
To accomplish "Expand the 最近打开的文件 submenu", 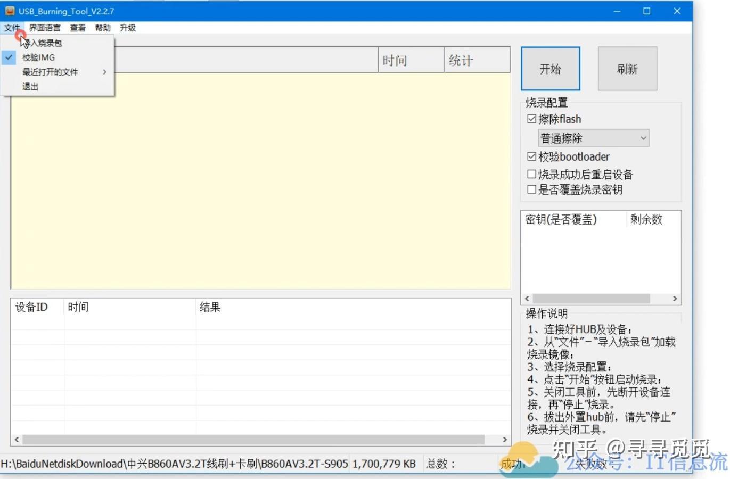I will point(58,72).
